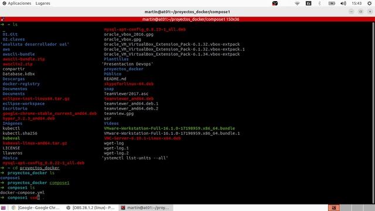375x211 pixels.
Task: Click the 'snap' directory name
Action: click(109, 89)
